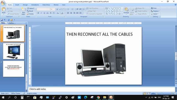Open the Change Case dropdown
Viewport: 177px width, 100px height.
click(x=58, y=13)
